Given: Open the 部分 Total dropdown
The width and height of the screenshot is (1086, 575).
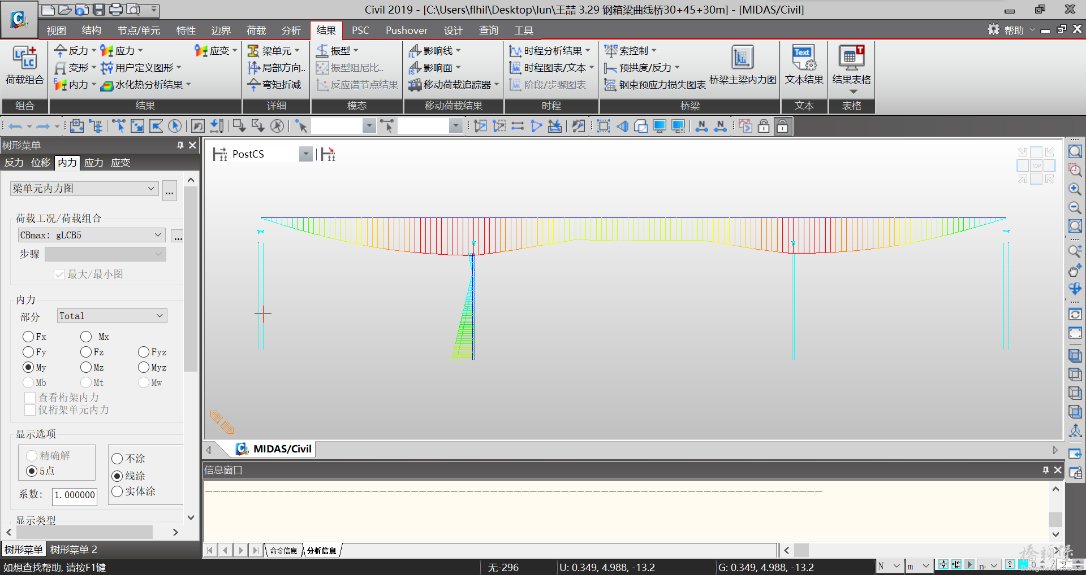Looking at the screenshot, I should (112, 316).
